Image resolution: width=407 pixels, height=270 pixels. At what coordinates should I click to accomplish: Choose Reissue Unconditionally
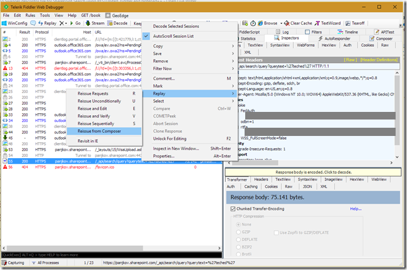click(x=104, y=101)
